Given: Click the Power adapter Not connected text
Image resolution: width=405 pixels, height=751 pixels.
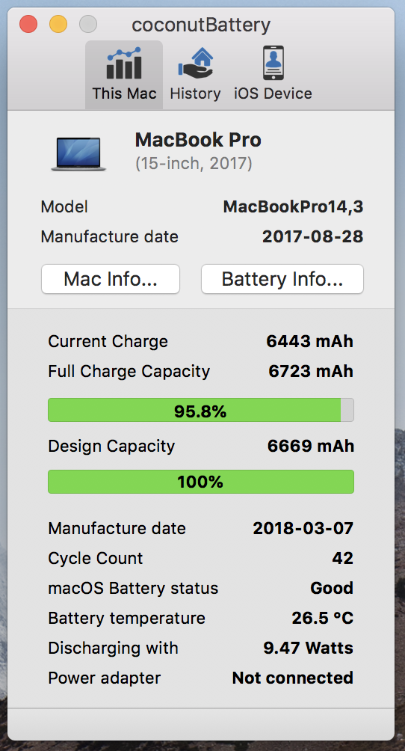Looking at the screenshot, I should tap(293, 678).
